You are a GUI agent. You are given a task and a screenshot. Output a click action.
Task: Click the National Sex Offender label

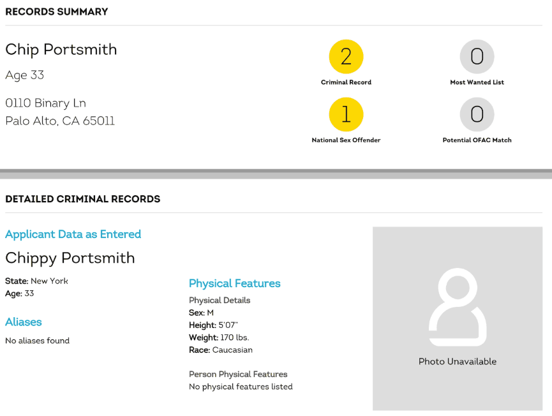tap(346, 140)
